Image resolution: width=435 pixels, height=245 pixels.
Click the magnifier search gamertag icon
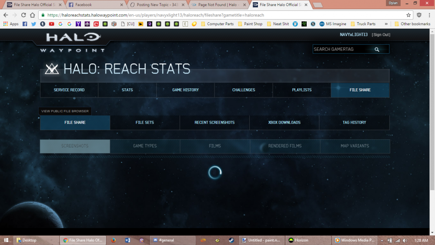click(377, 49)
